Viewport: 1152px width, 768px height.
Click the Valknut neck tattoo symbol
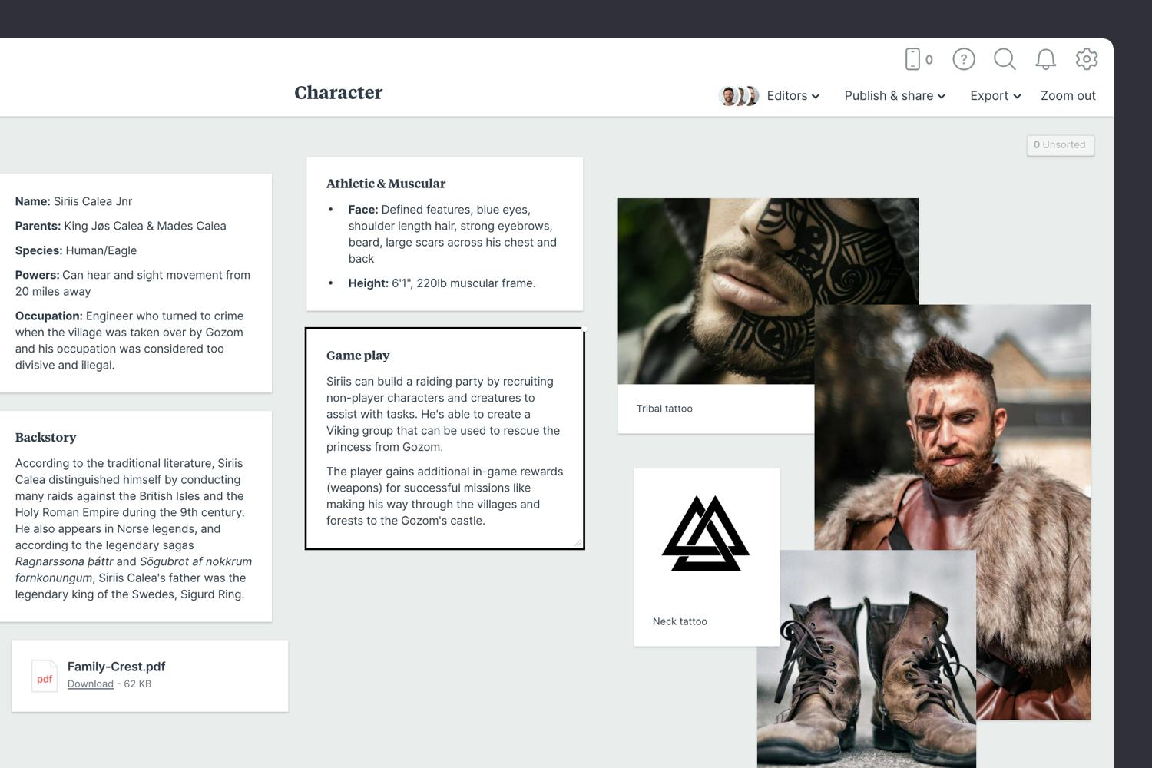point(706,533)
